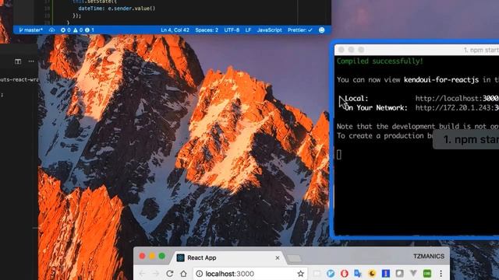Reload page in Chrome
Screen dimensions: 499x280
coord(170,274)
